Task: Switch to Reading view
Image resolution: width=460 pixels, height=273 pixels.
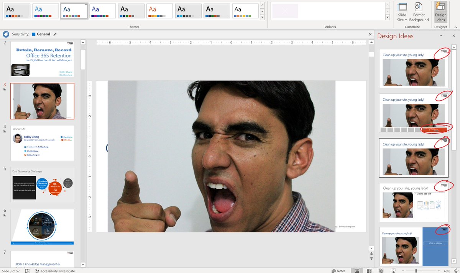Action: (x=381, y=271)
